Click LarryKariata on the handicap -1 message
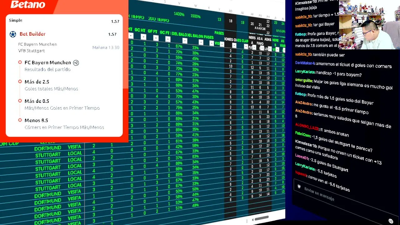 305,72
